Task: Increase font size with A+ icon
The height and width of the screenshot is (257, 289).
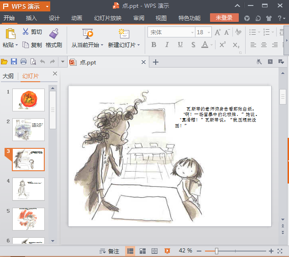Action: [x=218, y=32]
